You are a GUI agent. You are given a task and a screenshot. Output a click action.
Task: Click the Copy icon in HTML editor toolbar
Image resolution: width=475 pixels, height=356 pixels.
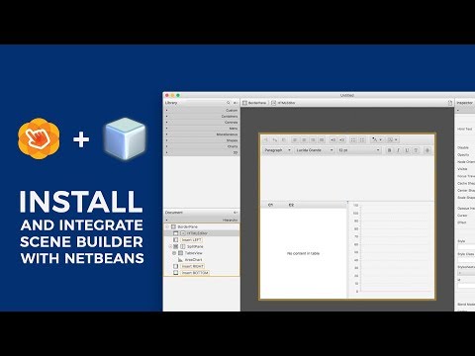pyautogui.click(x=274, y=139)
